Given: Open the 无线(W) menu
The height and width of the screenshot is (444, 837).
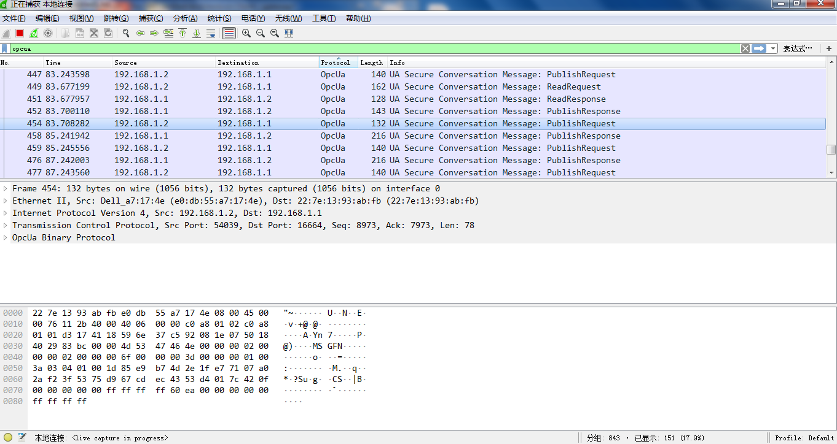Looking at the screenshot, I should pos(288,18).
